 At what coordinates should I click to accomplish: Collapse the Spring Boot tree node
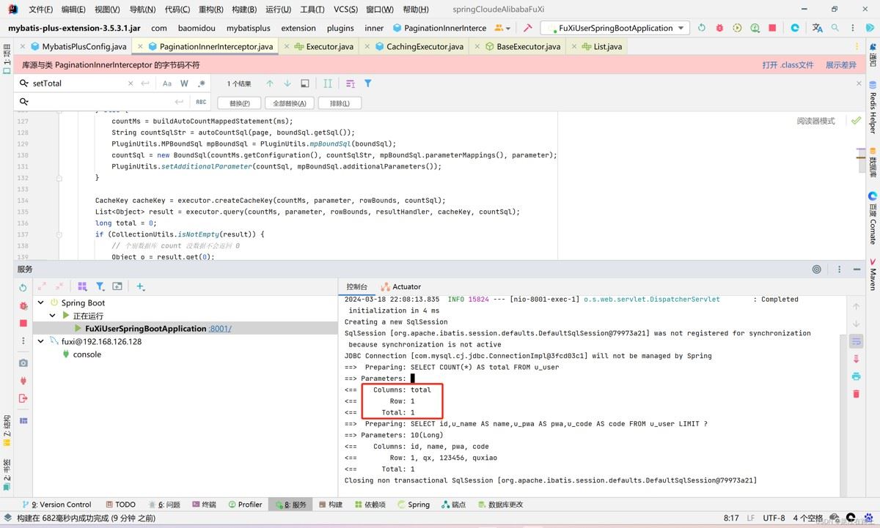point(41,302)
